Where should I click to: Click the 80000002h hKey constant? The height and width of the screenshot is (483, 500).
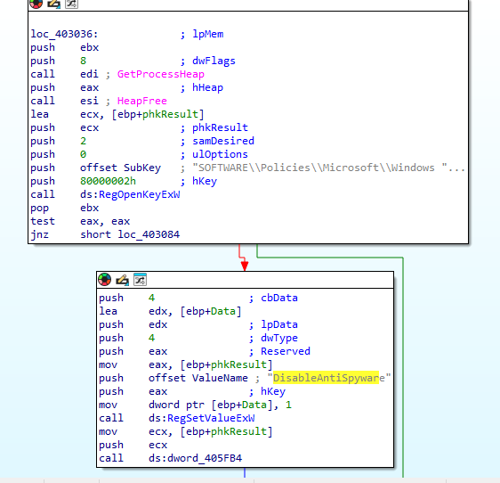[x=108, y=181]
